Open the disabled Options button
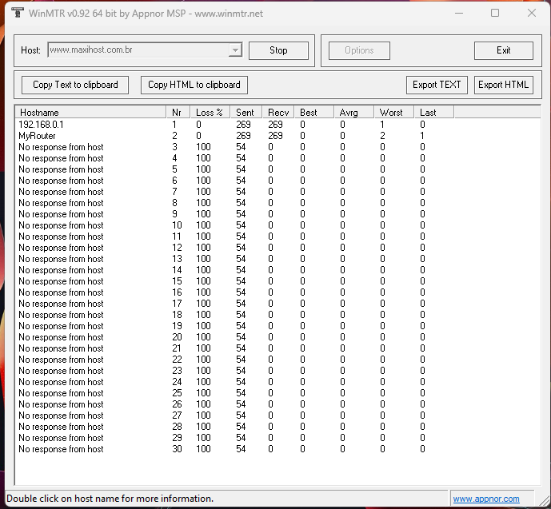Viewport: 551px width, 509px height. click(359, 50)
